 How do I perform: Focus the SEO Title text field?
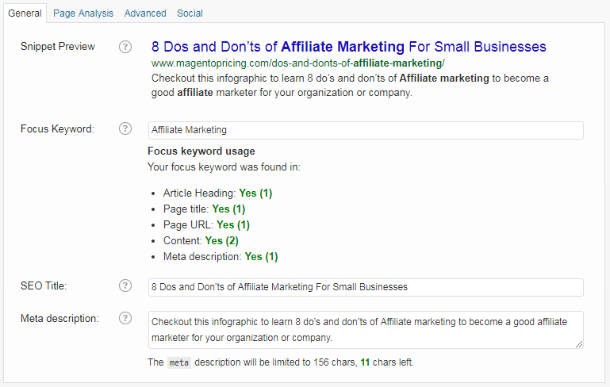(366, 287)
